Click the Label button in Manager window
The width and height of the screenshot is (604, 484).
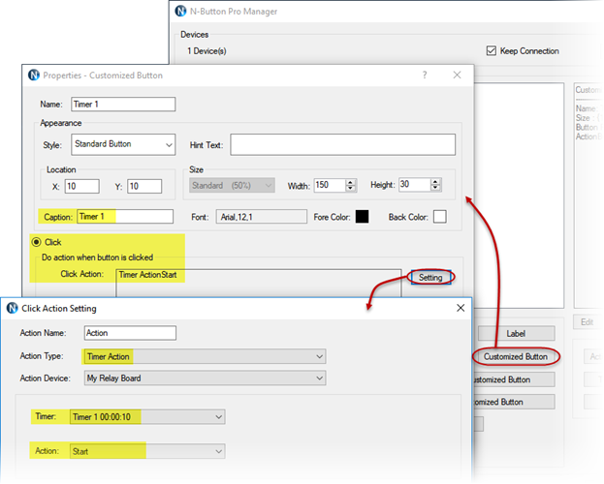click(x=516, y=334)
